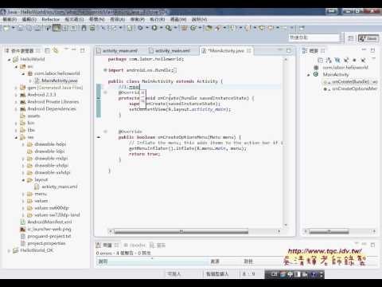This screenshot has height=287, width=382.
Task: Collapse the layout folder
Action: pos(23,180)
